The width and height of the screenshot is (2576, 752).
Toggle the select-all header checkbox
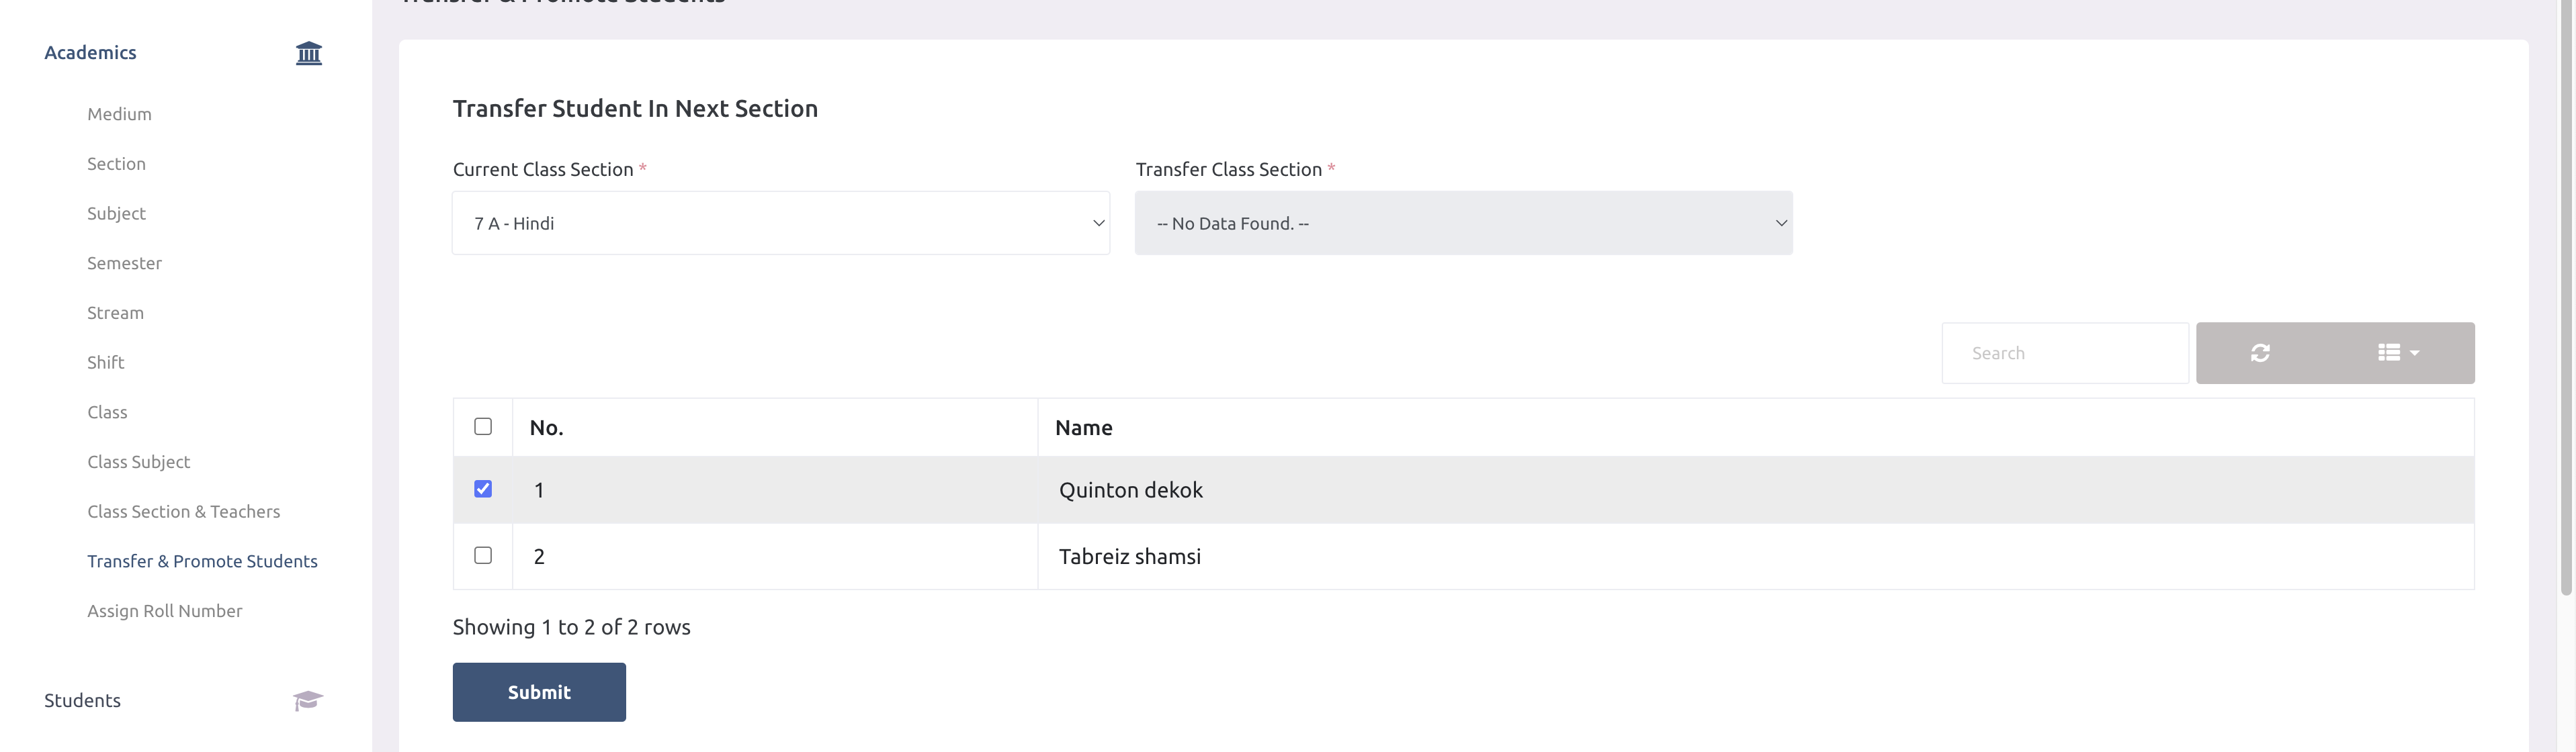tap(483, 426)
